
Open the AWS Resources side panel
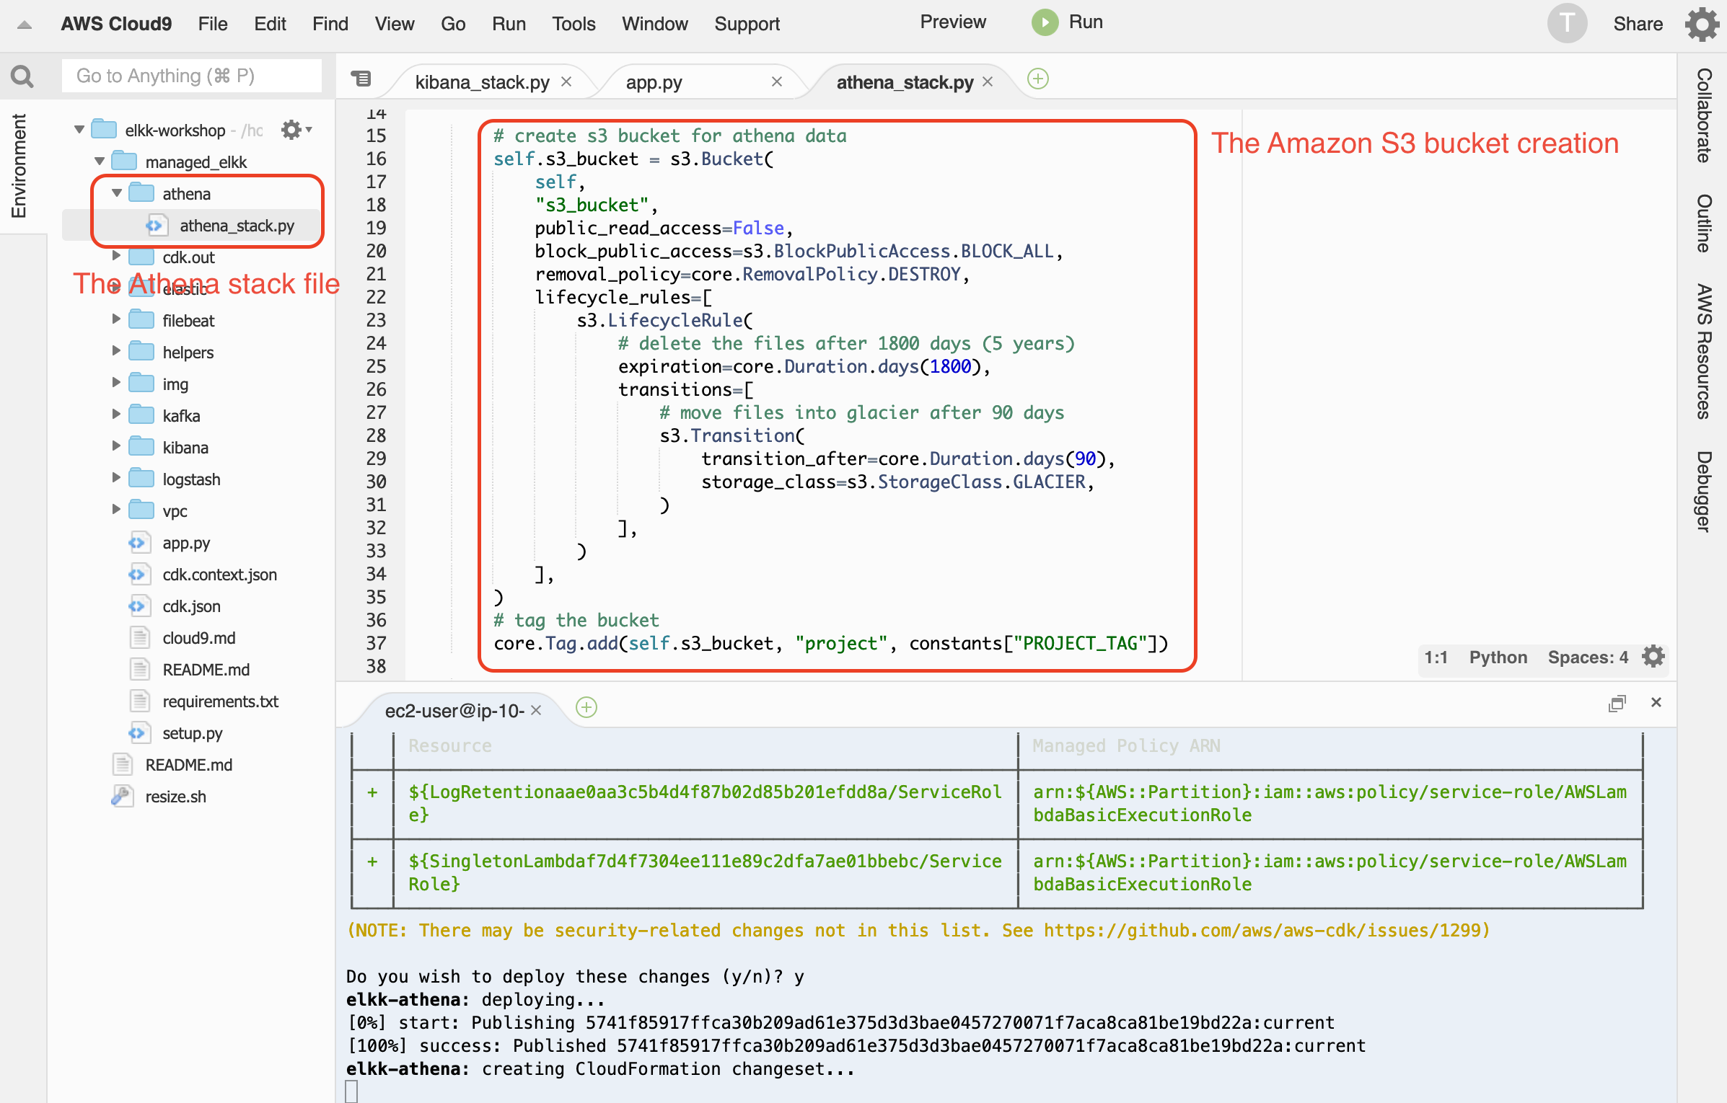click(1703, 351)
